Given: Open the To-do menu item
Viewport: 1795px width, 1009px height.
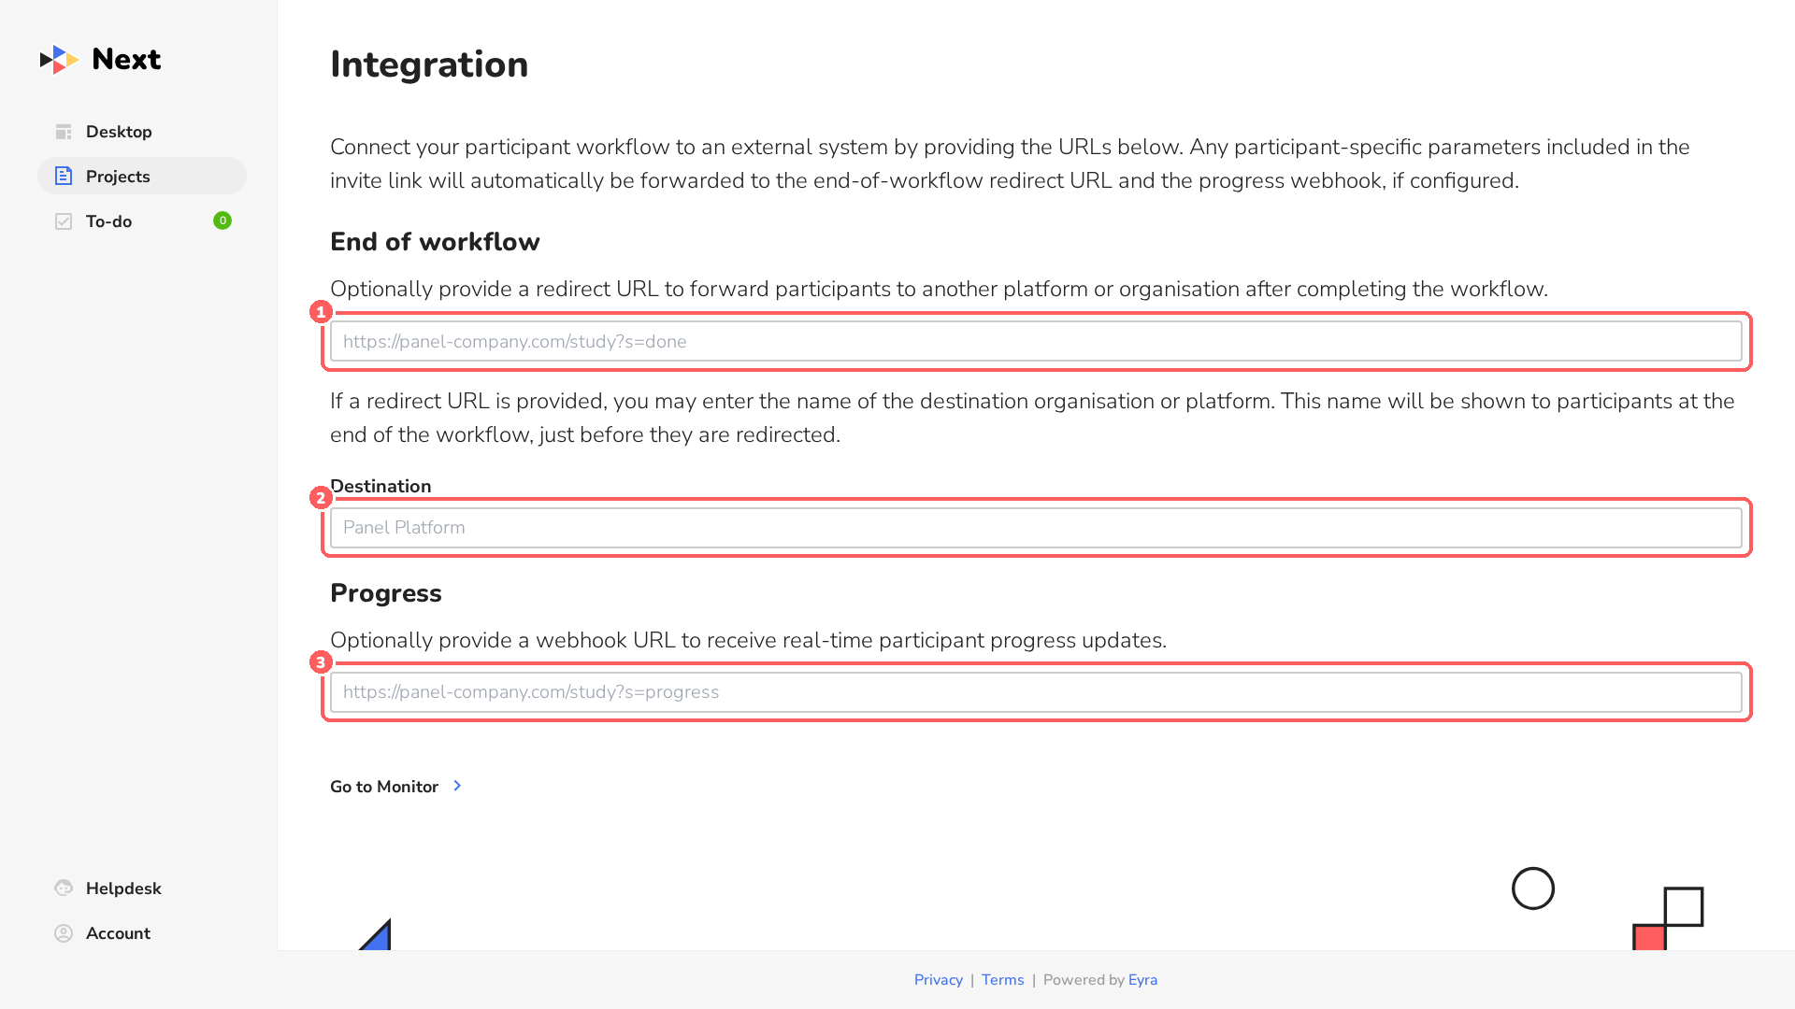Looking at the screenshot, I should pos(142,221).
